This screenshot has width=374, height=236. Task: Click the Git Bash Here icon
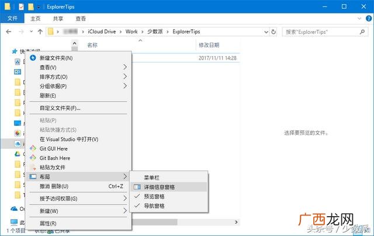click(x=33, y=158)
